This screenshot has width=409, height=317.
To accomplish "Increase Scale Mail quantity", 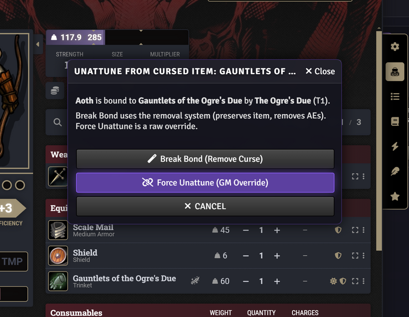I will 277,230.
